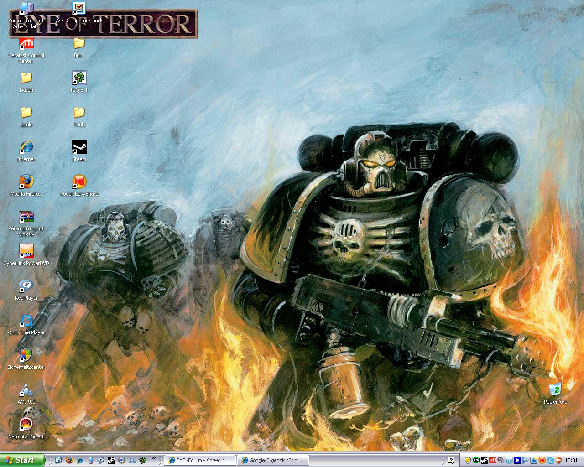Click the Start button
This screenshot has width=584, height=467.
(22, 460)
